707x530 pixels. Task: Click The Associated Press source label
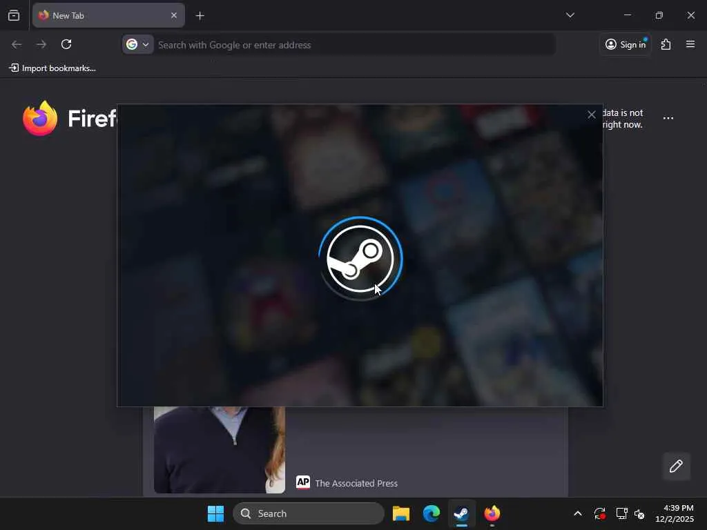point(347,482)
